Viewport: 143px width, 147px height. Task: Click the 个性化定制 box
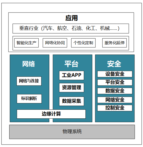point(83,43)
